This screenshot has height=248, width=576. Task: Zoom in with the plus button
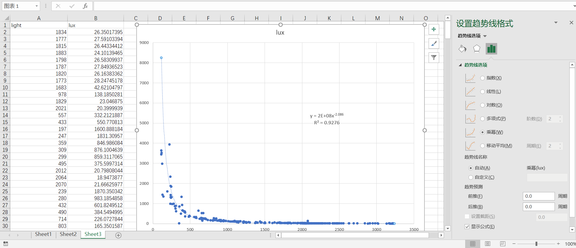[x=558, y=244]
